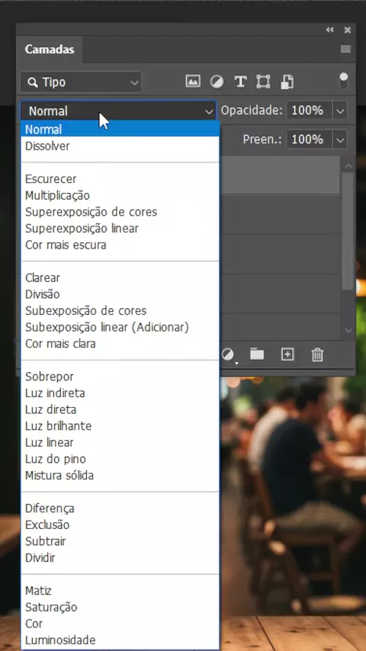The image size is (366, 651).
Task: Add a new layer
Action: pyautogui.click(x=287, y=354)
